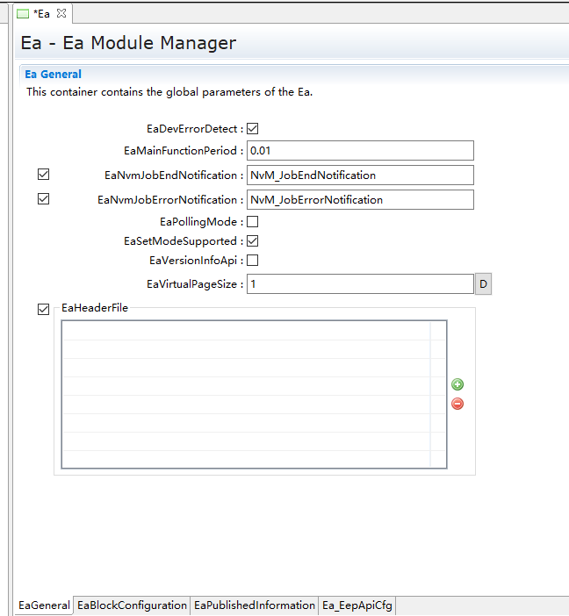The width and height of the screenshot is (569, 616).
Task: Select the Ea_EepApiCfg tab
Action: pyautogui.click(x=357, y=605)
